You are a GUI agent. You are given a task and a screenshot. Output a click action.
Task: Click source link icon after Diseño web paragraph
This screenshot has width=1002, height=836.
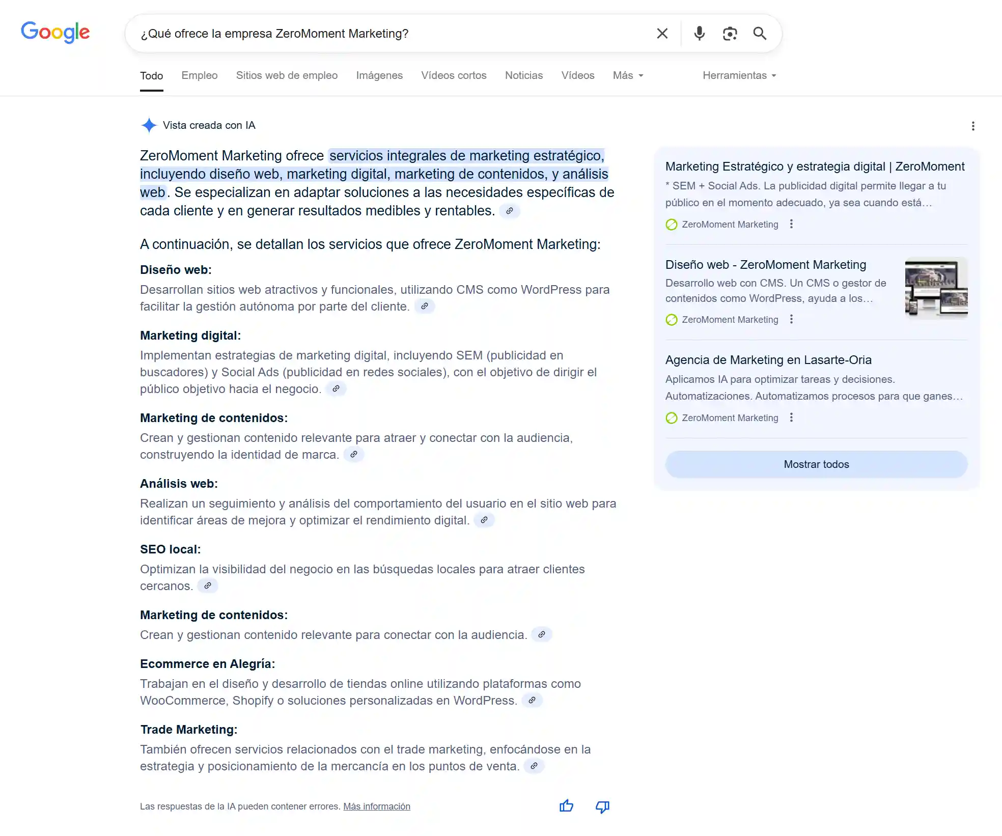click(424, 306)
